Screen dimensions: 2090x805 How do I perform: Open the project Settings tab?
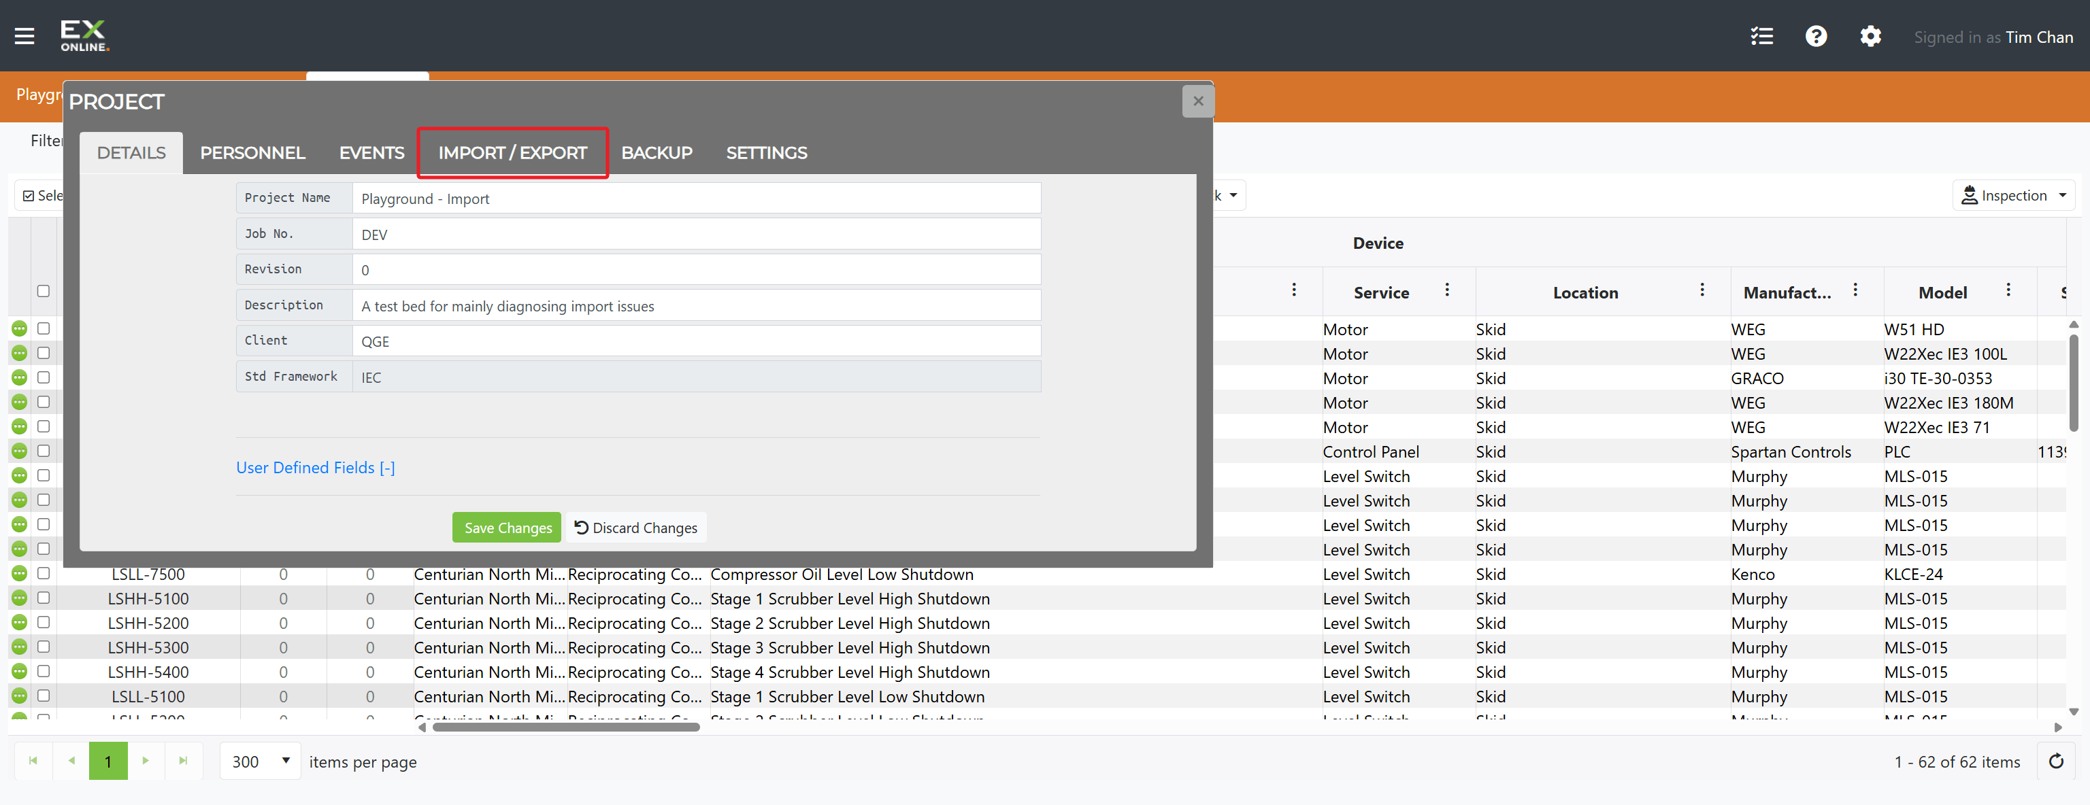pos(766,152)
